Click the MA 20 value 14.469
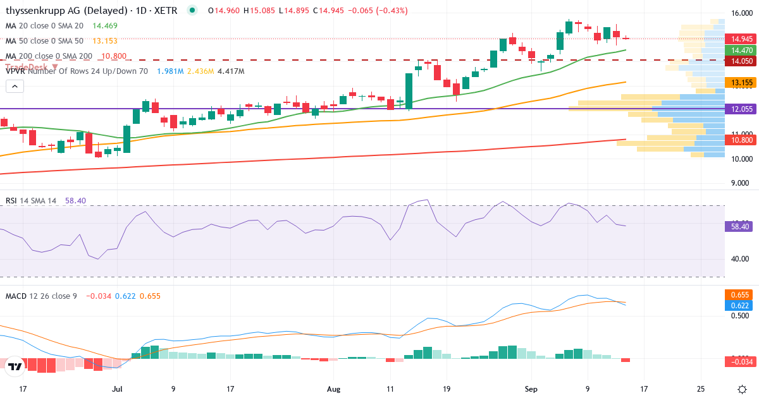This screenshot has width=759, height=398. click(104, 26)
